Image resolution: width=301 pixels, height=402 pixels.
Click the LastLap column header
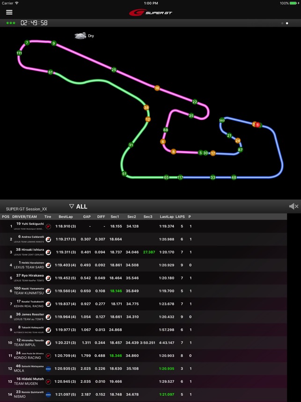tap(167, 216)
